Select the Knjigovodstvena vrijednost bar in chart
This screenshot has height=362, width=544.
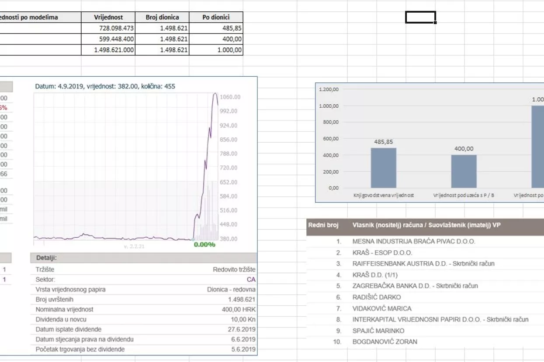click(x=383, y=168)
